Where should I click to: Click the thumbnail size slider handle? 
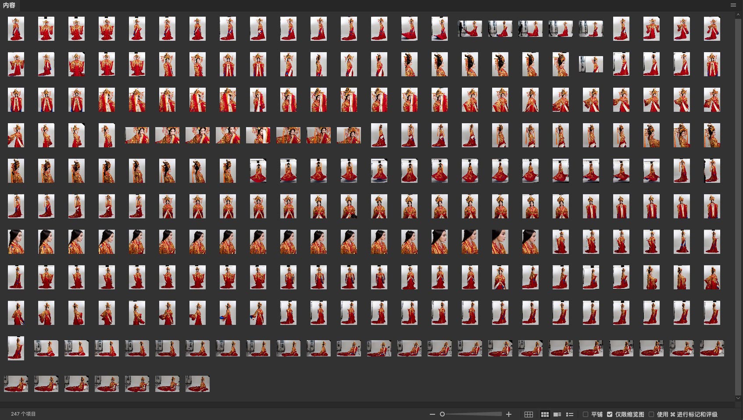point(442,414)
